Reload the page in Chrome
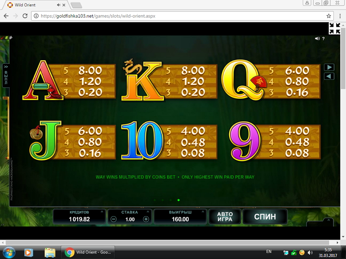Screen dimensions: 346x259 [x=25, y=16]
